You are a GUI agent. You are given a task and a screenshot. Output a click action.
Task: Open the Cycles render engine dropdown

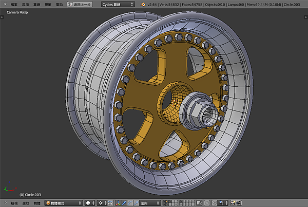[118, 4]
